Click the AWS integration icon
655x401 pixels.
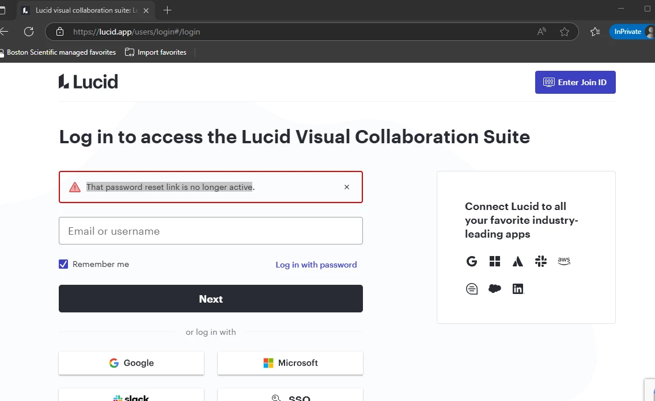click(564, 261)
